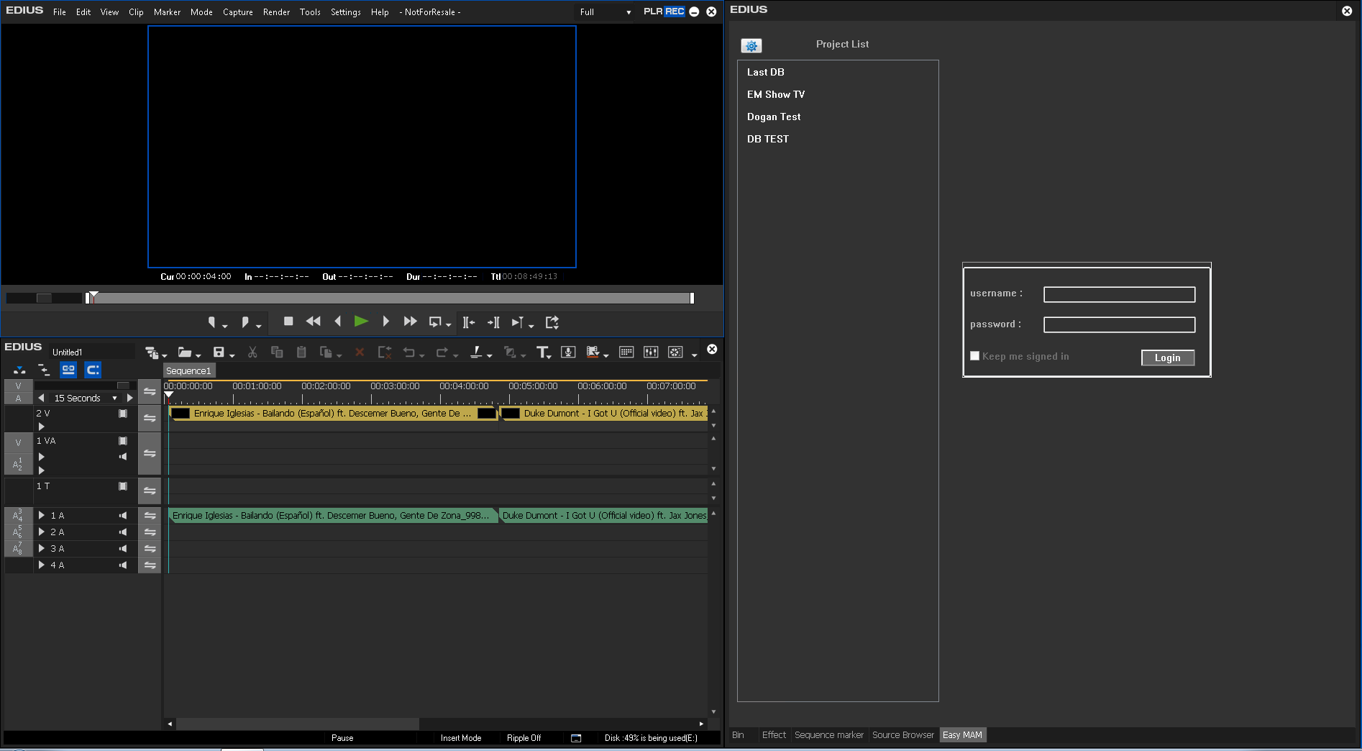Click the Fast Forward button
The height and width of the screenshot is (751, 1362).
[x=410, y=322]
